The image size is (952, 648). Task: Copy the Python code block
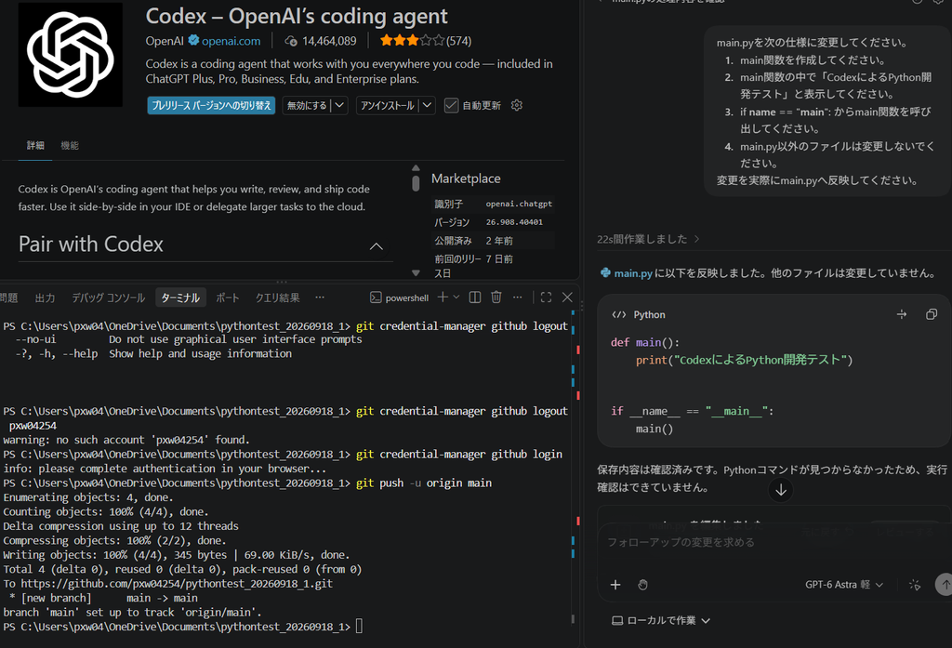point(932,314)
